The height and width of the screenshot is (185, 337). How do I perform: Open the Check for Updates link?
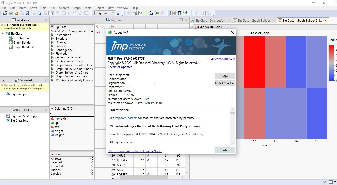pyautogui.click(x=120, y=67)
